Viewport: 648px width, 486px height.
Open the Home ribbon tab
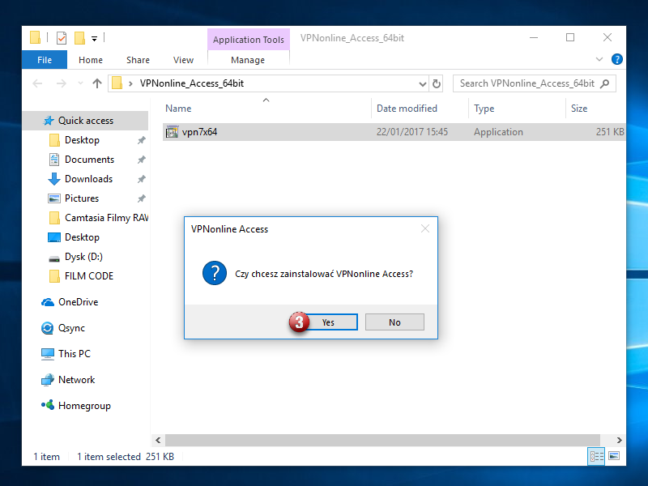91,60
